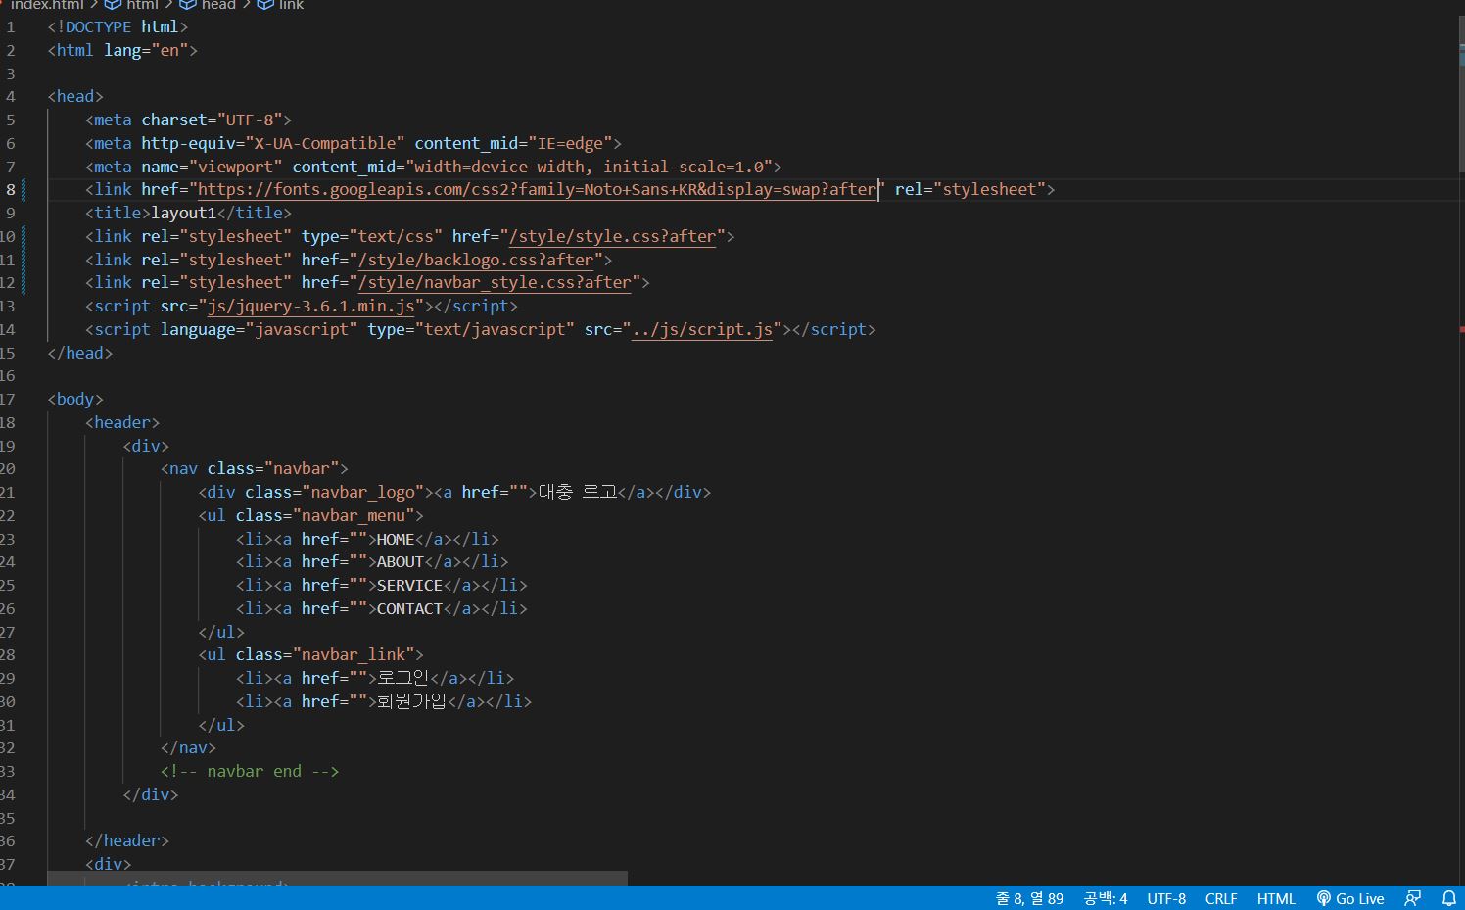Click the "X-UA-Compatible" attribute value
Image resolution: width=1465 pixels, height=910 pixels.
325,143
